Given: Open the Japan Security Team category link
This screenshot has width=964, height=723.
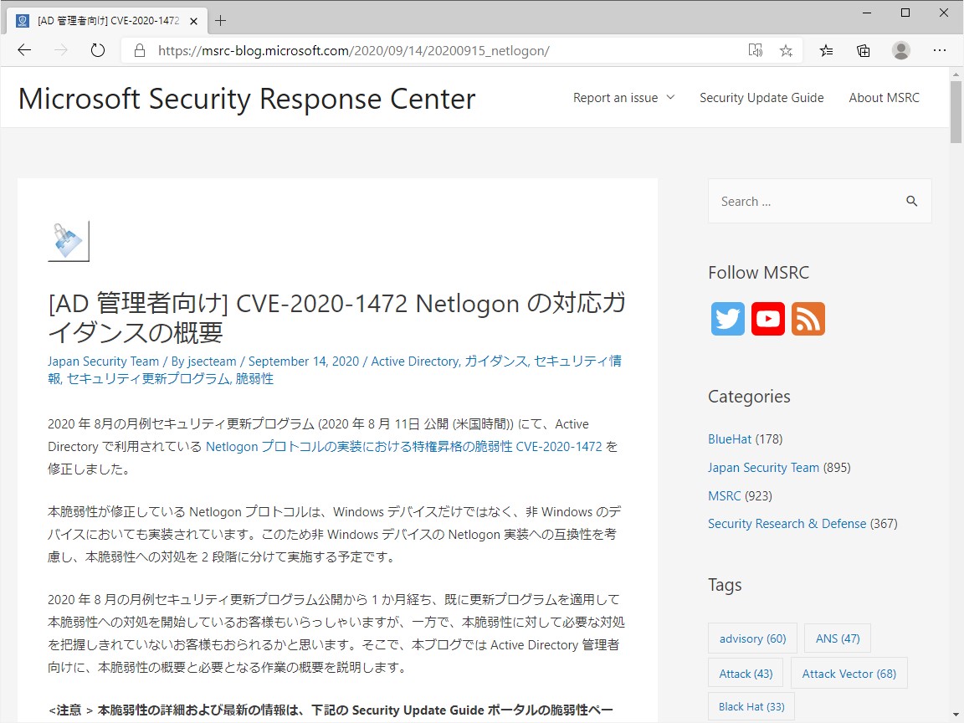Looking at the screenshot, I should tap(763, 467).
